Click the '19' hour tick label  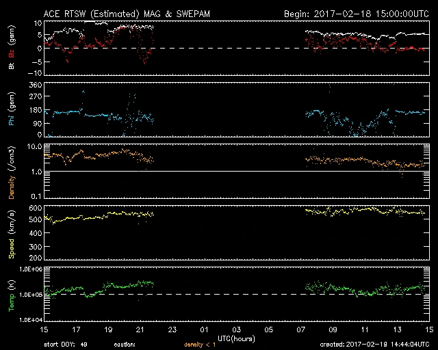[x=108, y=329]
